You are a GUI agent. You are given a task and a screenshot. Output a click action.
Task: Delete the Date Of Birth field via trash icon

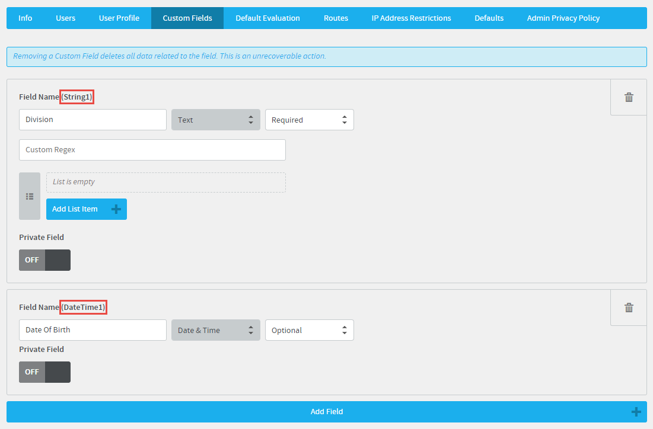[x=629, y=308]
